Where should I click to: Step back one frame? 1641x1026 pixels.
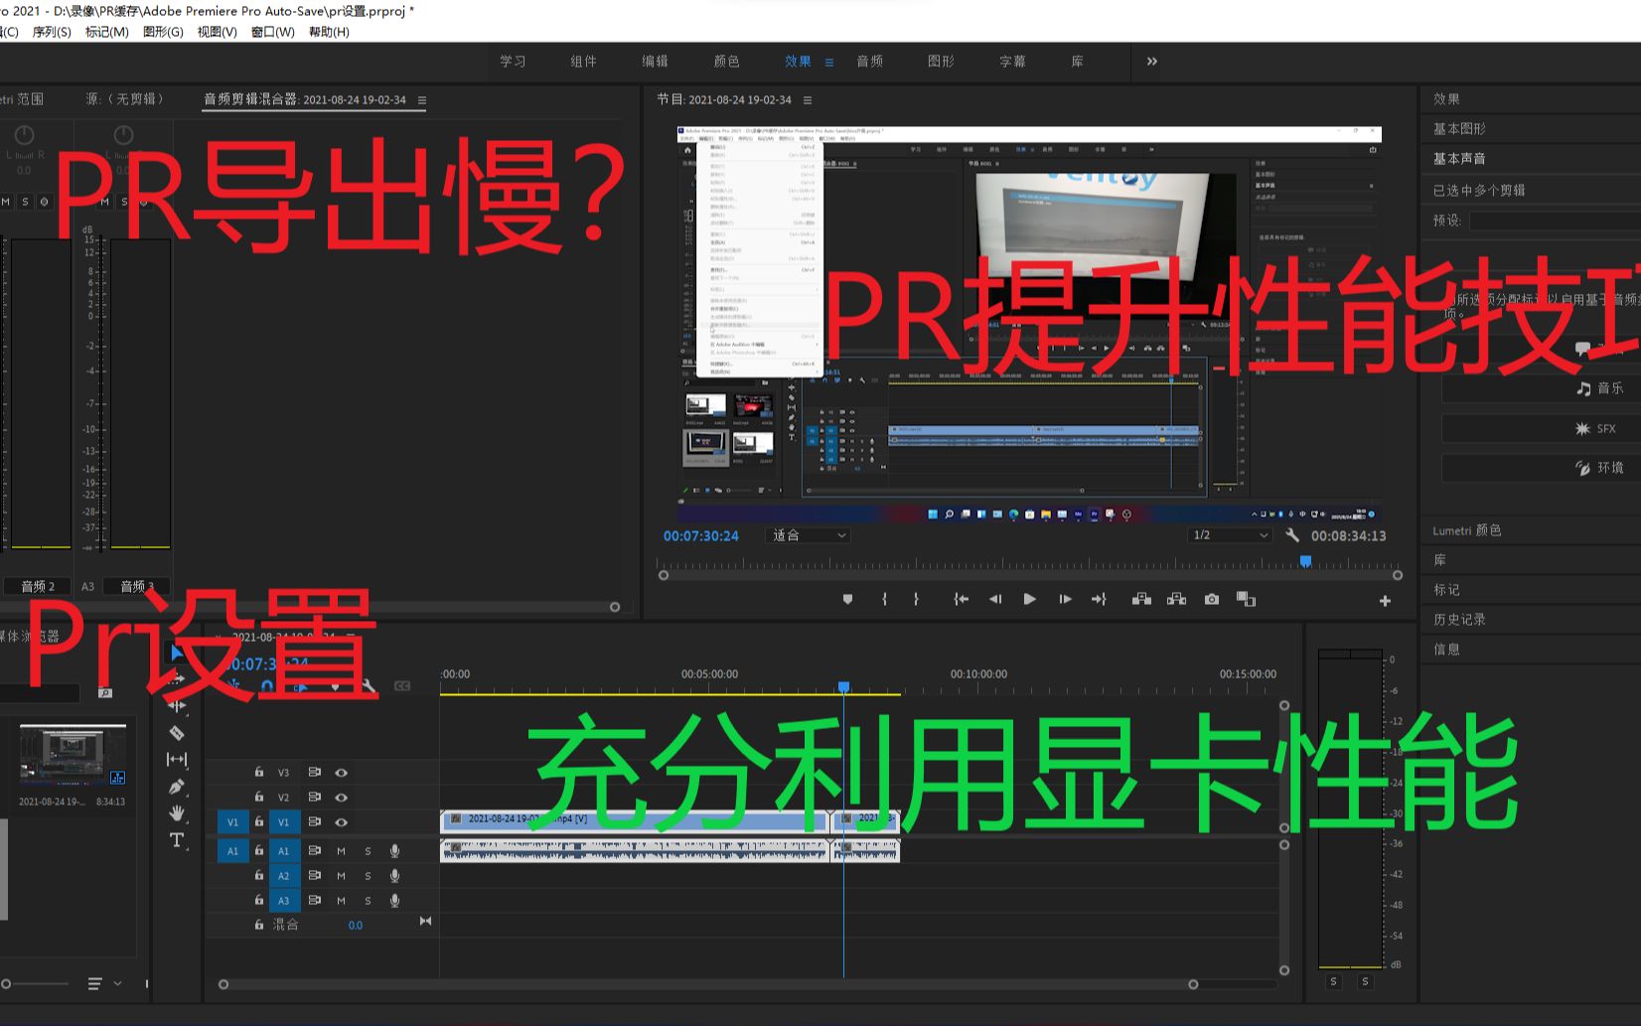coord(994,599)
